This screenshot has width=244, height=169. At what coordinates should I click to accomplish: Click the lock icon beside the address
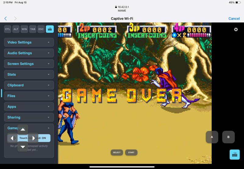point(116,7)
